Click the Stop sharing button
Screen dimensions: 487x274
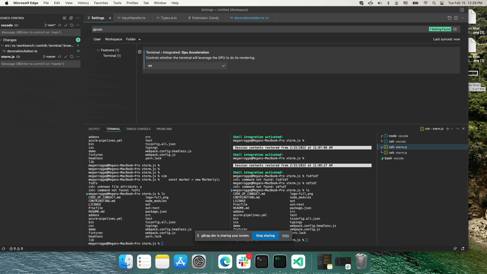[265, 235]
